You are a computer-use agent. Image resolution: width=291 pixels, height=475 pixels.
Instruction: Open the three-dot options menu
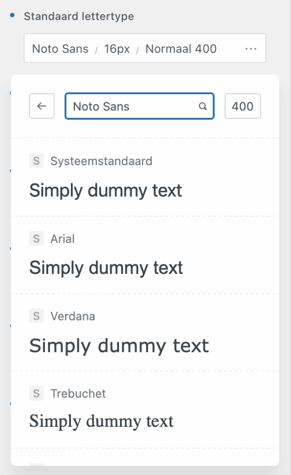click(251, 48)
